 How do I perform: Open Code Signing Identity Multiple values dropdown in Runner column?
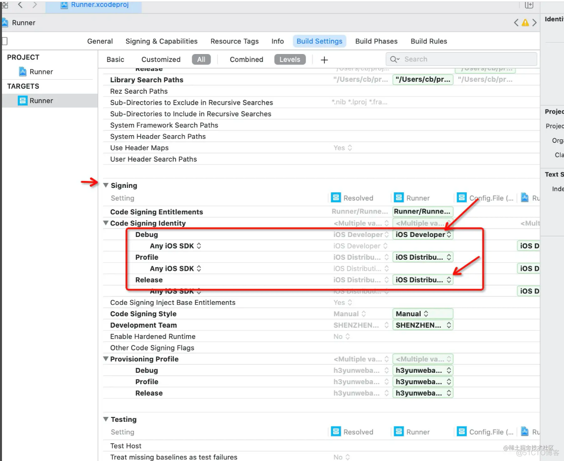[x=423, y=224]
